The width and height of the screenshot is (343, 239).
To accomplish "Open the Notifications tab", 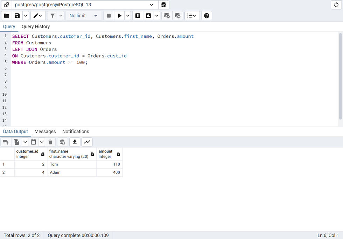I will click(76, 132).
